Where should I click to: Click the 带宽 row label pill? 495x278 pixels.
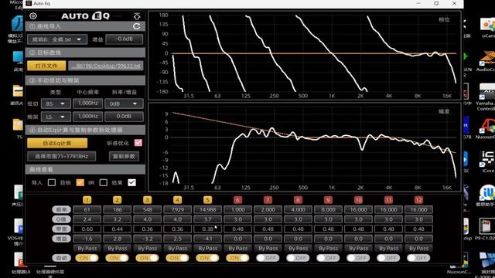tap(61, 229)
